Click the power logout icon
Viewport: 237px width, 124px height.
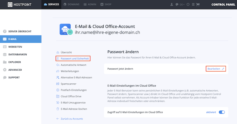pyautogui.click(x=188, y=4)
